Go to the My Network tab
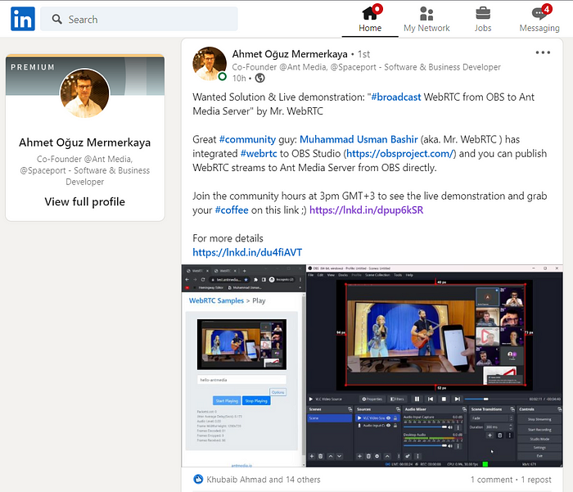573x492 pixels. point(426,19)
